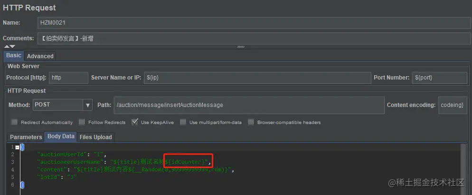Collapse panel with the up-down arrows under Comments
The image size is (472, 195).
click(x=9, y=46)
